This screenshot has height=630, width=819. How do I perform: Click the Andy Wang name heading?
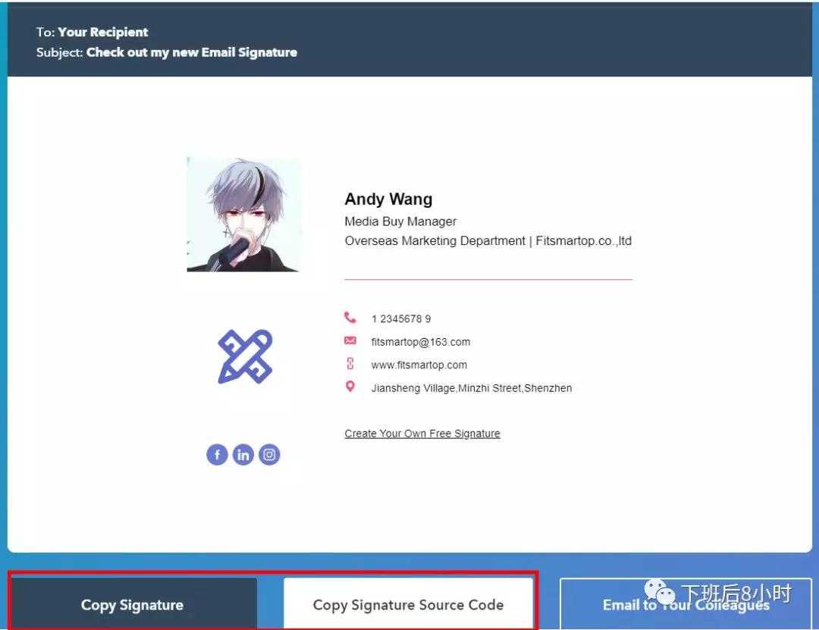tap(388, 199)
